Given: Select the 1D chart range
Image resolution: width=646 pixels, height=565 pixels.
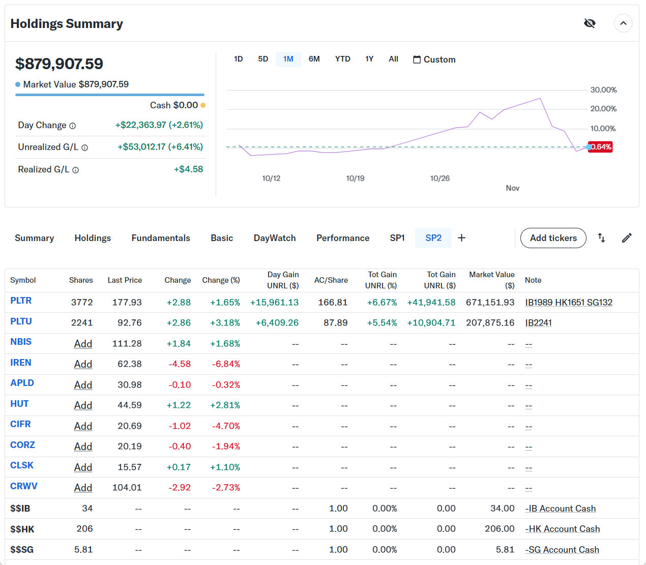Looking at the screenshot, I should (x=238, y=59).
